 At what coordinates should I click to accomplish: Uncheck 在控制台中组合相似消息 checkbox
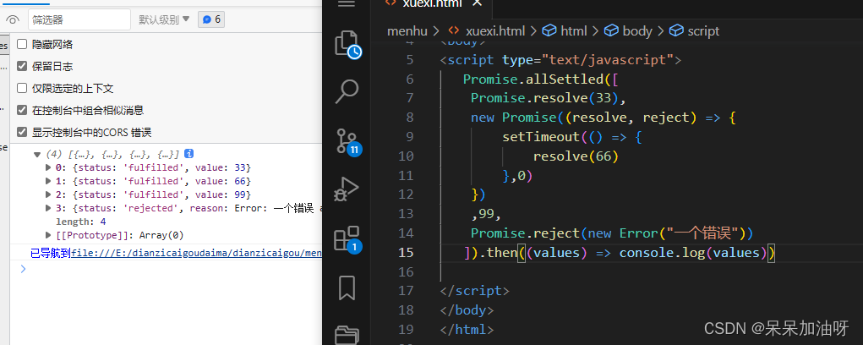coord(22,110)
